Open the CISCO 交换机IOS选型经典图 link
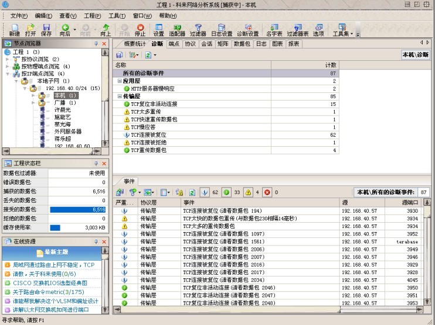Viewport: 435px width, 325px height. pyautogui.click(x=50, y=282)
